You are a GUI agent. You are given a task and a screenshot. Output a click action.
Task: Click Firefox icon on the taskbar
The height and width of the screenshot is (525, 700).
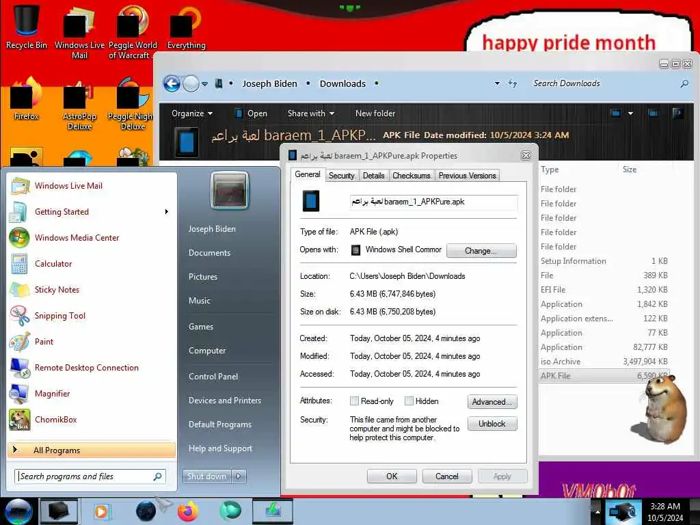pyautogui.click(x=187, y=511)
